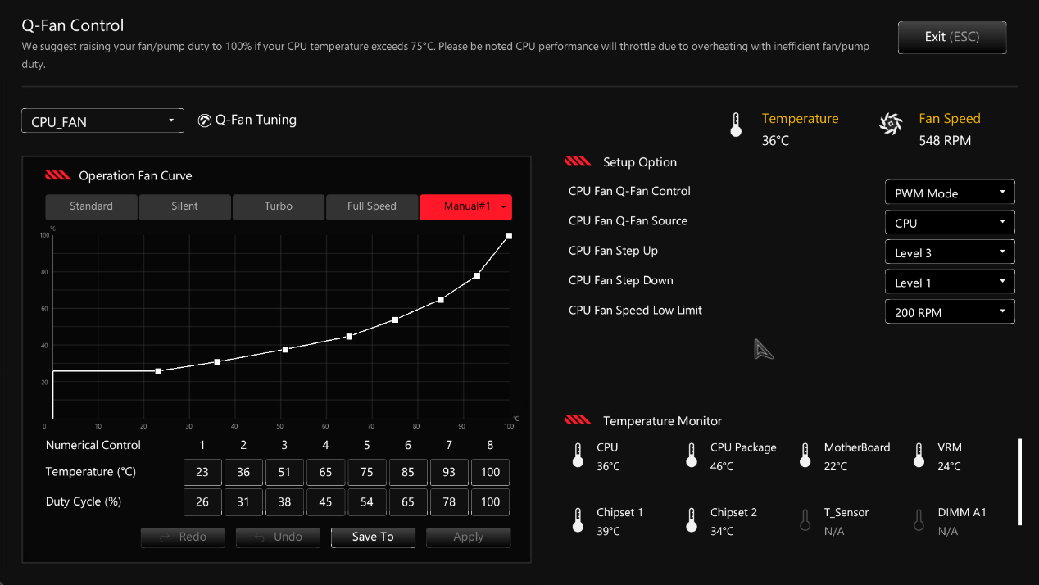
Task: Open the PWM Mode dropdown
Action: (950, 193)
